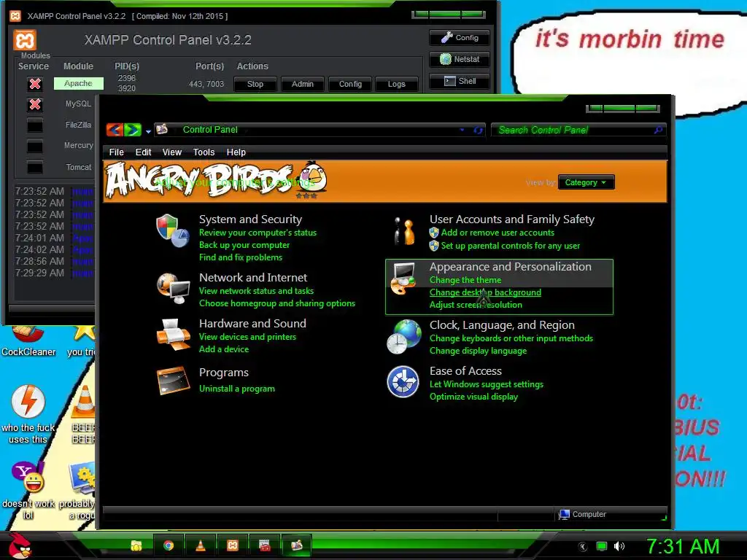The image size is (747, 560).
Task: Open CockCleaner desktop icon
Action: (28, 341)
